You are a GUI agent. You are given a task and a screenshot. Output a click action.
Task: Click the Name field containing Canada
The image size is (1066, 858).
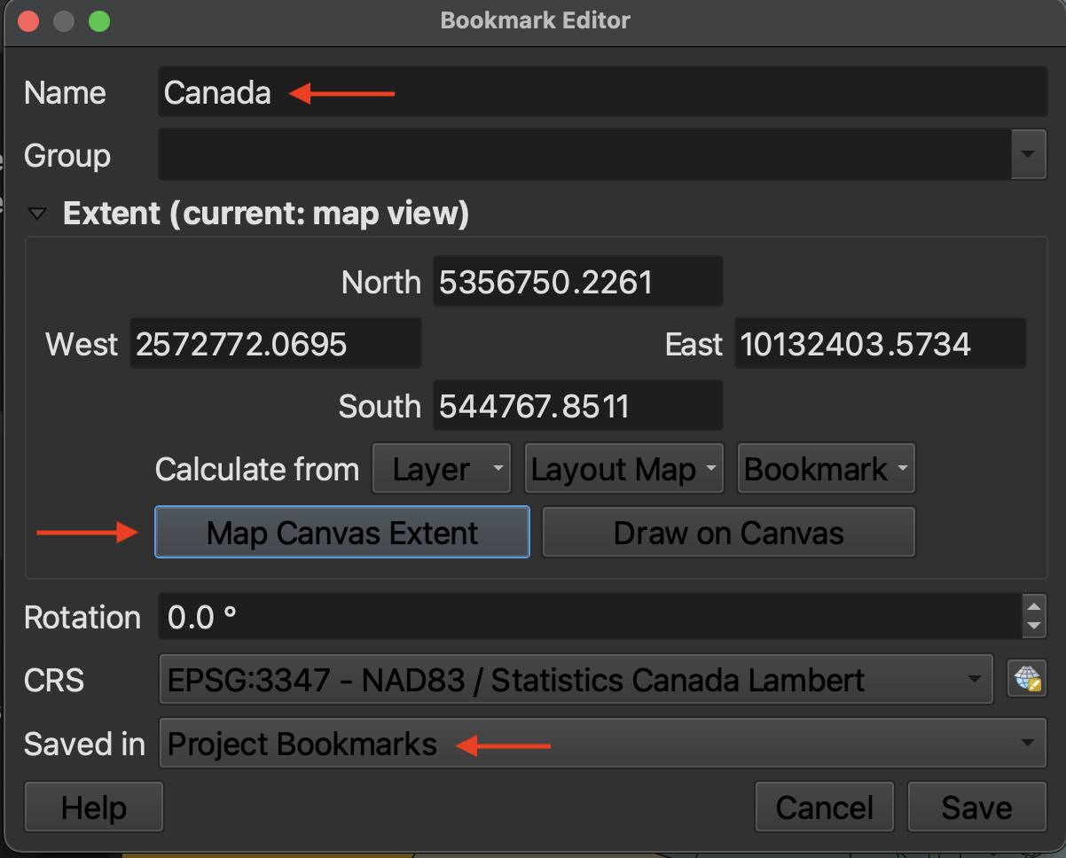point(601,93)
